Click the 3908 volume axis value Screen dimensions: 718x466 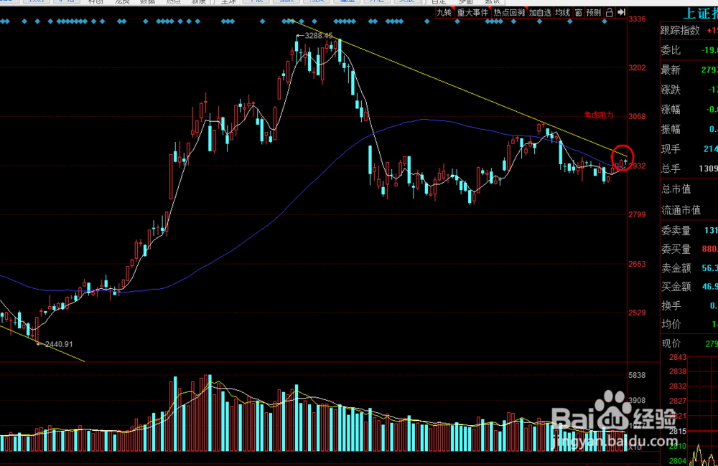tap(637, 401)
